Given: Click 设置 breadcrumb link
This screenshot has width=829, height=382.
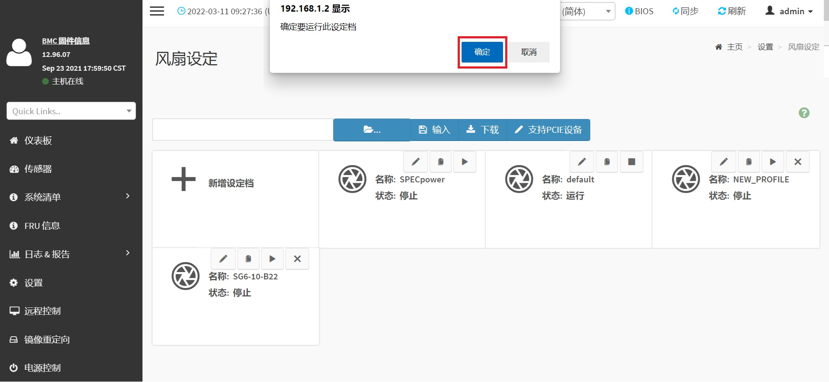Looking at the screenshot, I should click(766, 47).
